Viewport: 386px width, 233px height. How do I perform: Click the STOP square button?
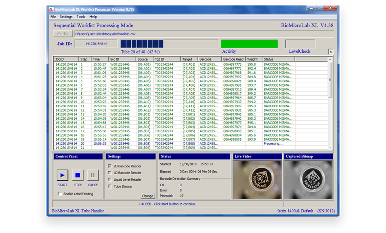point(78,175)
